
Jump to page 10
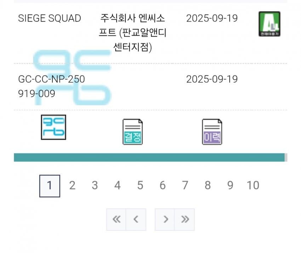pyautogui.click(x=252, y=185)
